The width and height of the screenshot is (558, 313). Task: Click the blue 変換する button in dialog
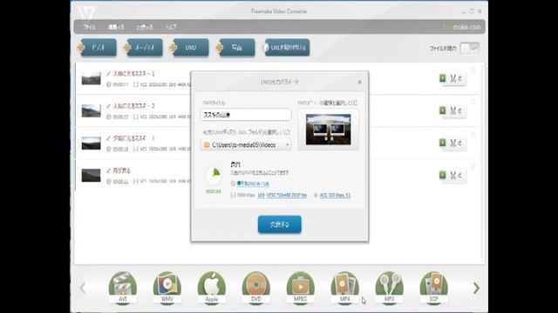(x=279, y=224)
